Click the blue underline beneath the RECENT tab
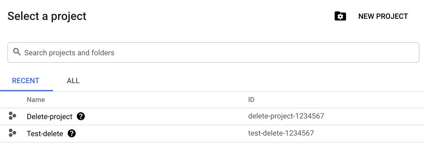The width and height of the screenshot is (424, 143). click(x=26, y=90)
